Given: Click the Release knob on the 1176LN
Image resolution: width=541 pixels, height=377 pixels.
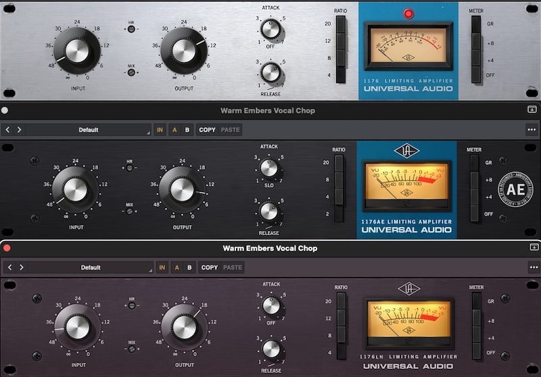Looking at the screenshot, I should pos(271,349).
